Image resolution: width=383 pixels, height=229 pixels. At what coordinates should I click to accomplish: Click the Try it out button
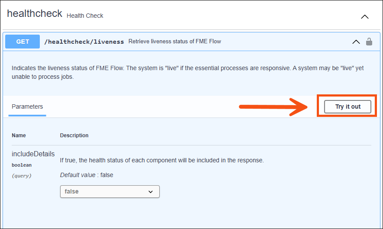[x=348, y=106]
